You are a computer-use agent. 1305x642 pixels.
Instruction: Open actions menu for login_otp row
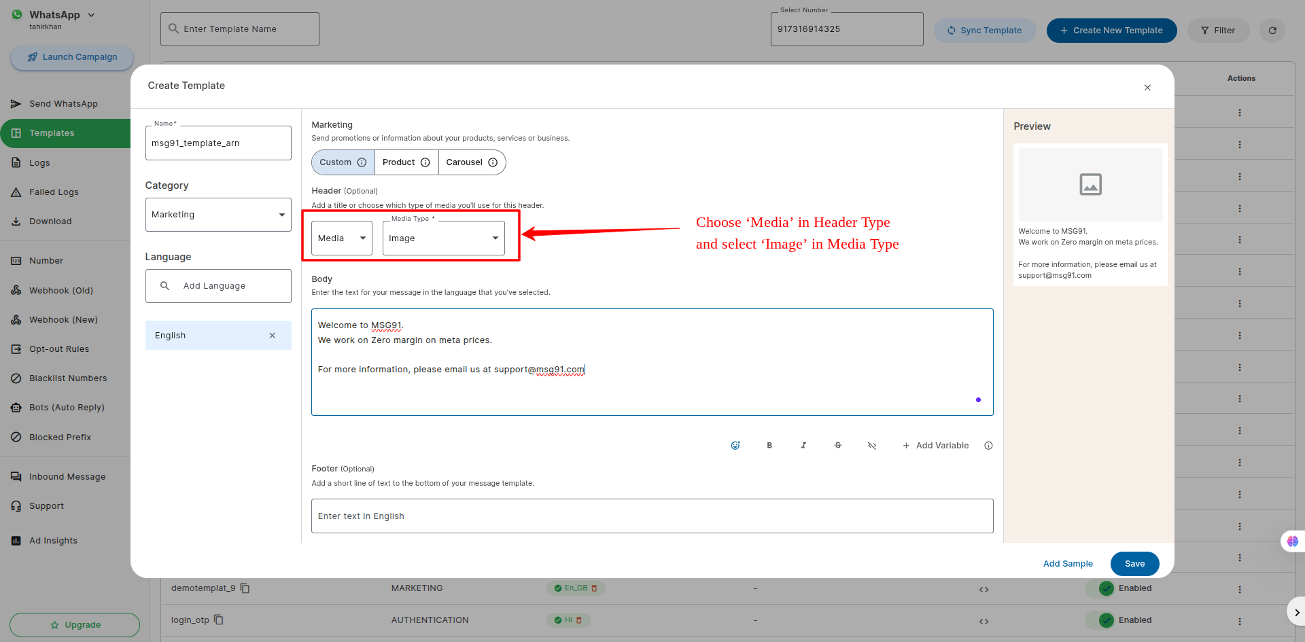pos(1240,622)
